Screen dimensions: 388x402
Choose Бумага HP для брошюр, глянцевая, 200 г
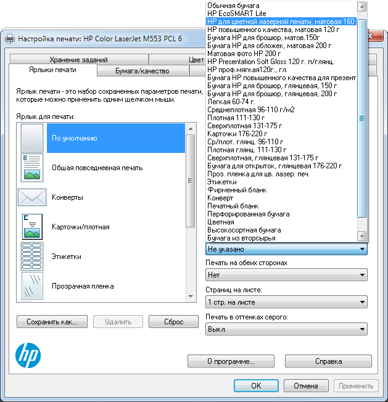pos(281,94)
